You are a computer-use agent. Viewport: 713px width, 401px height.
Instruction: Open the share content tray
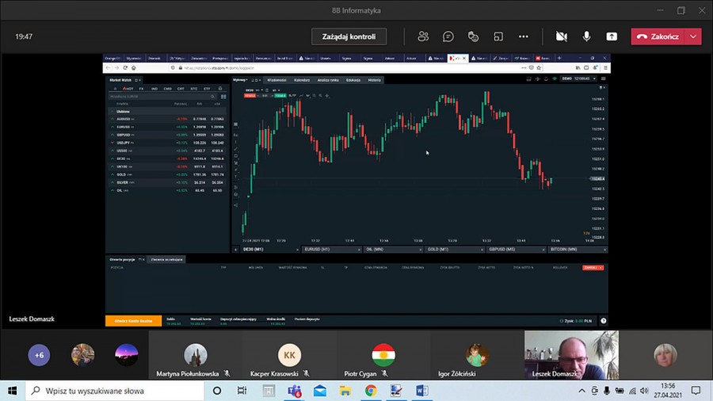[612, 36]
